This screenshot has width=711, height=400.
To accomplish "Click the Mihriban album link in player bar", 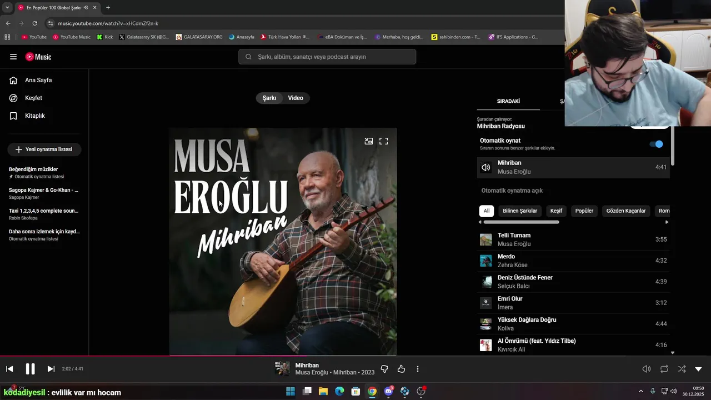I will pyautogui.click(x=344, y=373).
